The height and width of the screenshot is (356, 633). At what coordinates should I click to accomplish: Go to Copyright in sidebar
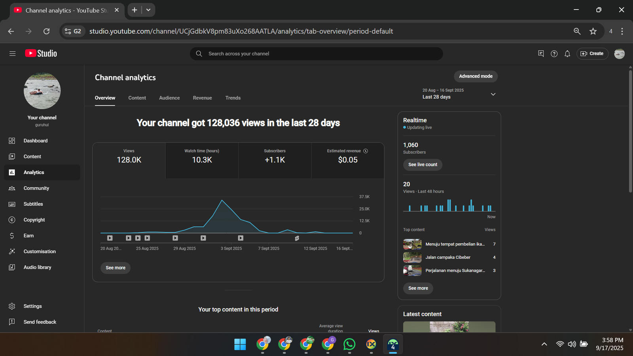tap(34, 220)
